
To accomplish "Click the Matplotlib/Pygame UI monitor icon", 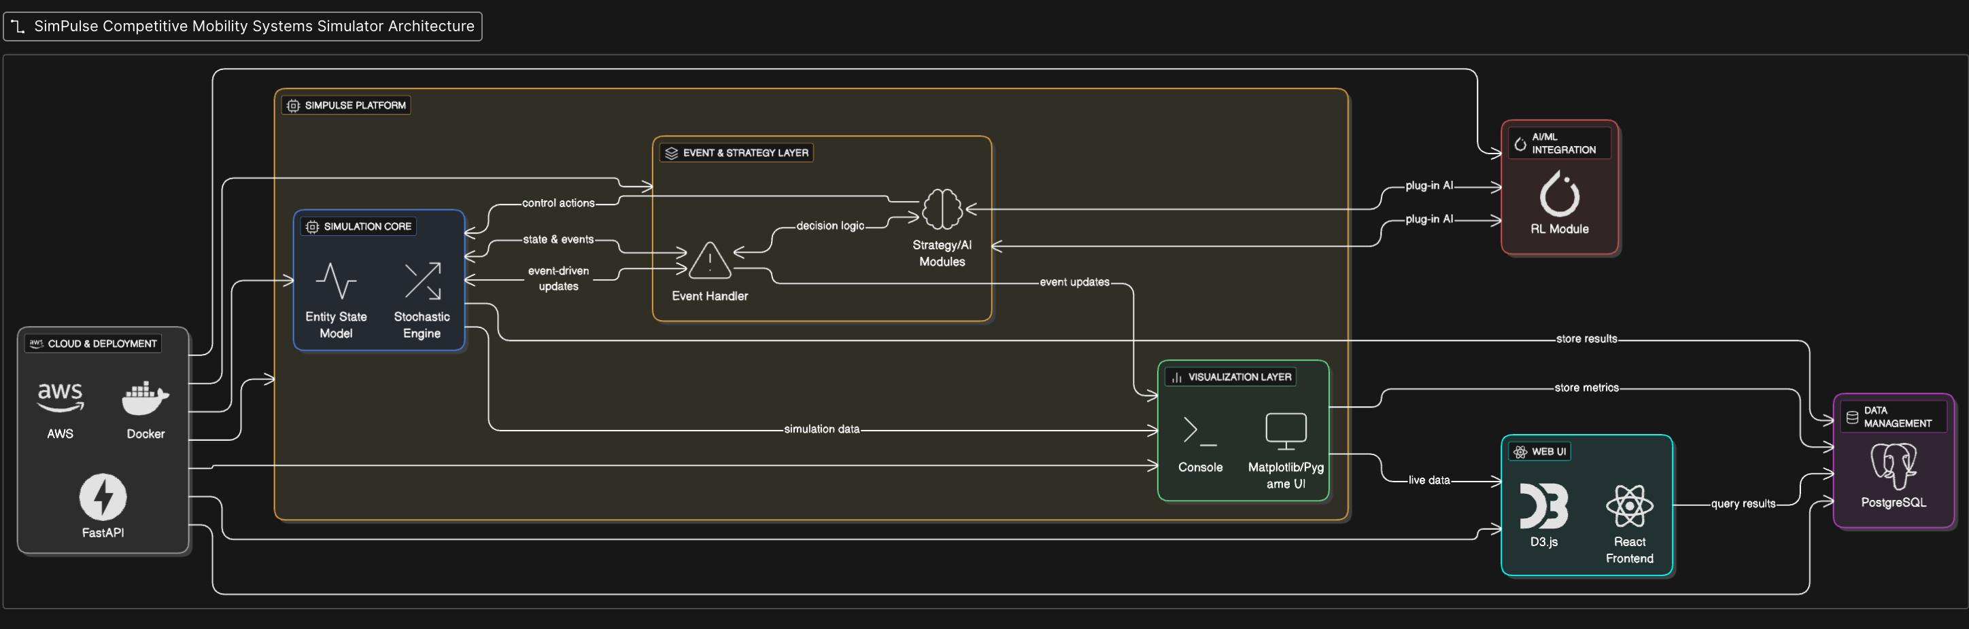I will click(1286, 431).
